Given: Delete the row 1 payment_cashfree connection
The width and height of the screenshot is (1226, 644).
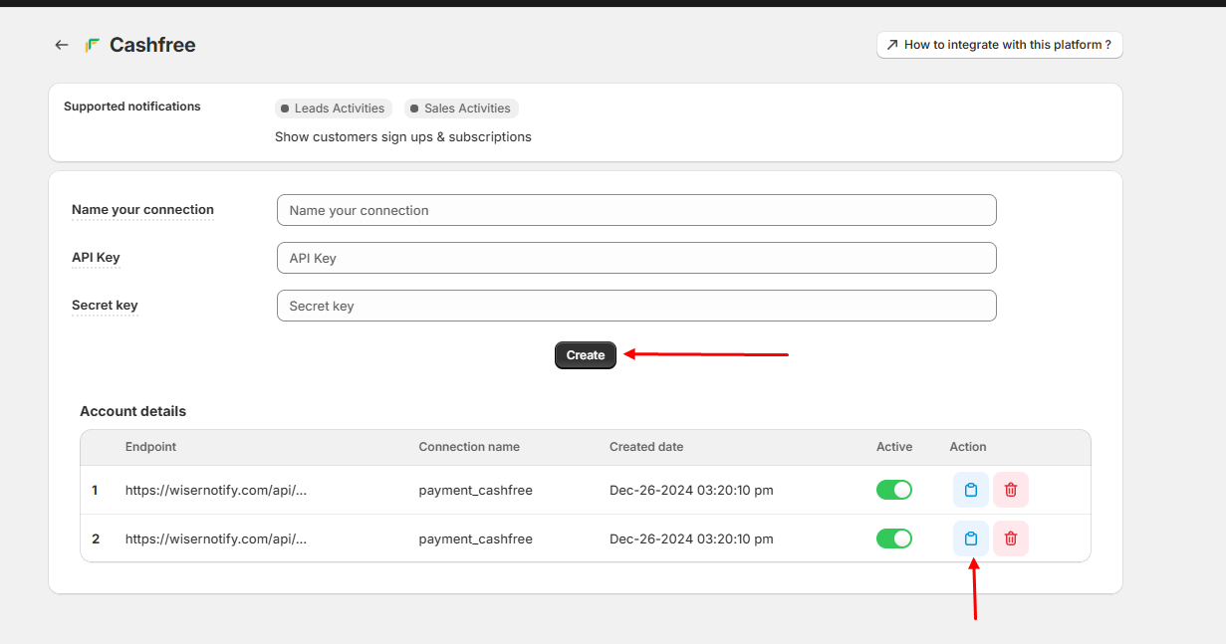Looking at the screenshot, I should tap(1011, 490).
